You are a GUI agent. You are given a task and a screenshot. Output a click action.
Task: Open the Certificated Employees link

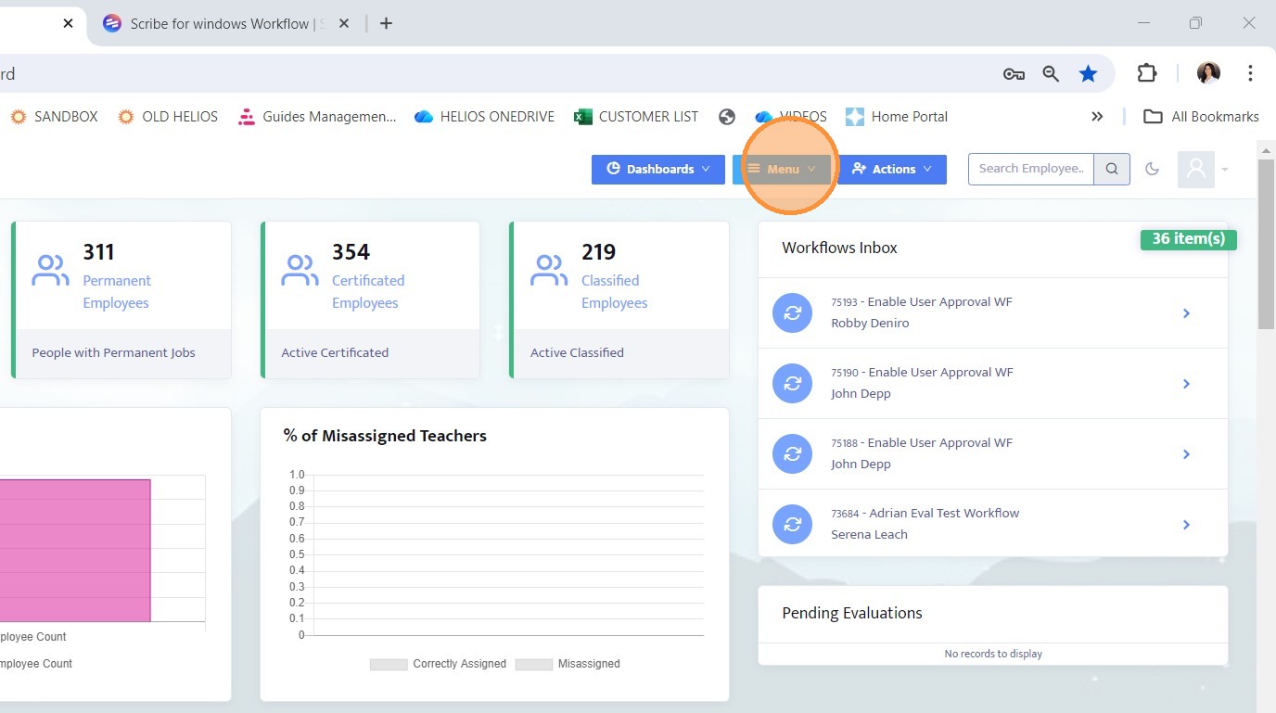point(368,291)
